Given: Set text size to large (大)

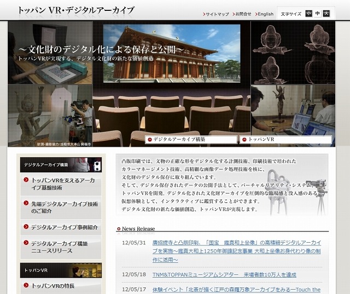Looking at the screenshot, I should [326, 14].
